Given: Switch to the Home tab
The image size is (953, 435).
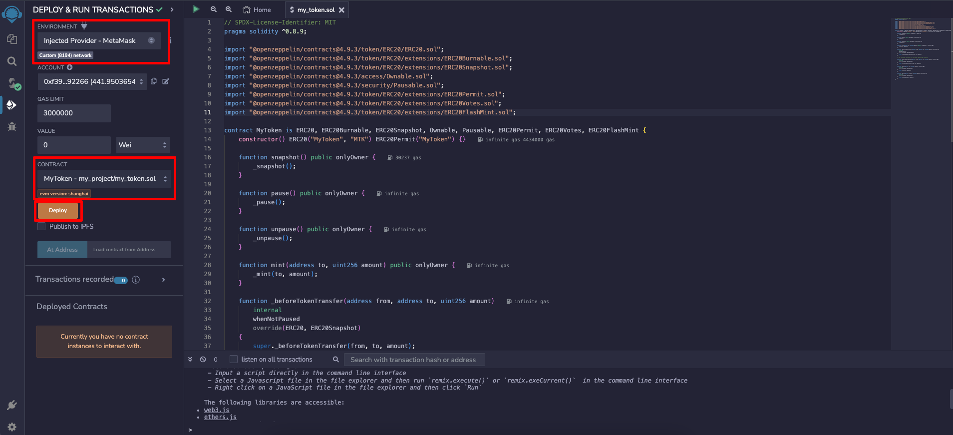Looking at the screenshot, I should click(257, 9).
